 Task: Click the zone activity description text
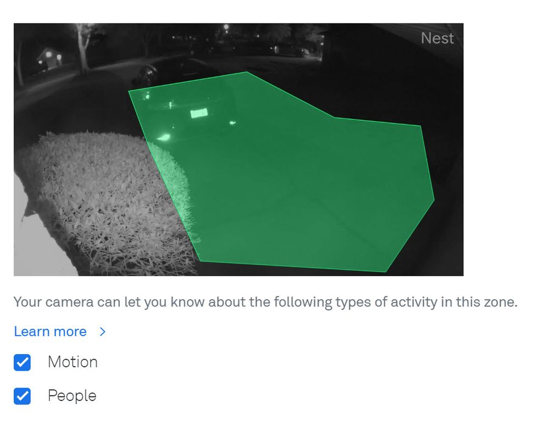click(x=265, y=302)
